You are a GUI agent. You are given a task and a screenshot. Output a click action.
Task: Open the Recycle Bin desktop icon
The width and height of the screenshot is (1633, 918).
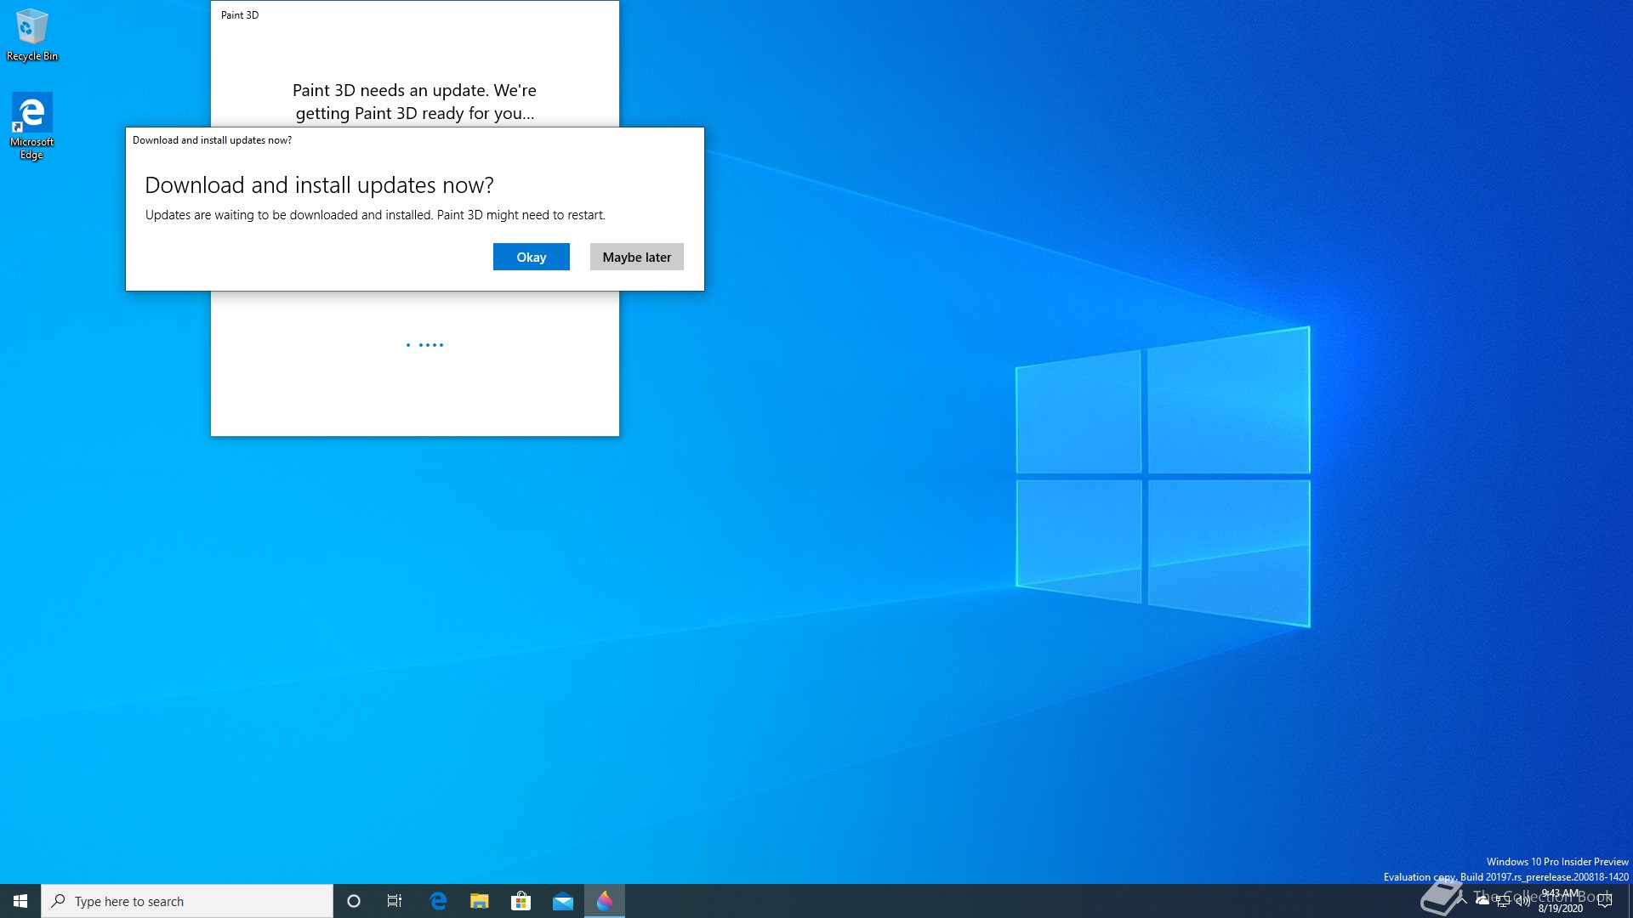click(32, 35)
